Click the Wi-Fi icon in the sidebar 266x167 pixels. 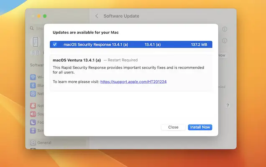(x=33, y=77)
